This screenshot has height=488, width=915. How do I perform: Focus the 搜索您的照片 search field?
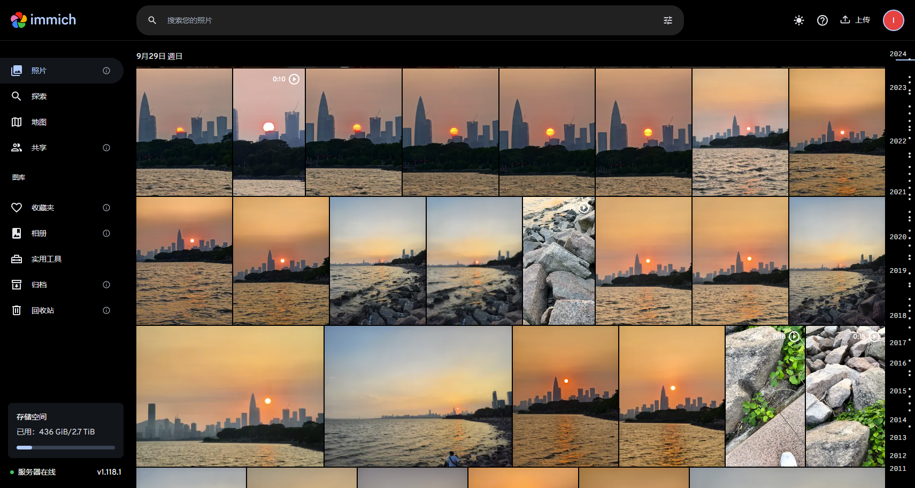[x=410, y=20]
